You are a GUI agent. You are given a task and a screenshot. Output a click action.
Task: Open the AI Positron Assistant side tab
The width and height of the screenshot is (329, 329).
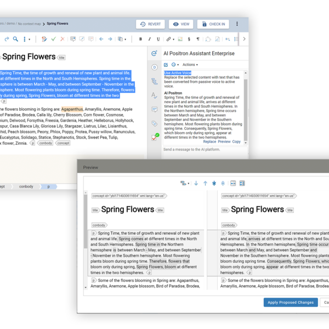point(154,53)
